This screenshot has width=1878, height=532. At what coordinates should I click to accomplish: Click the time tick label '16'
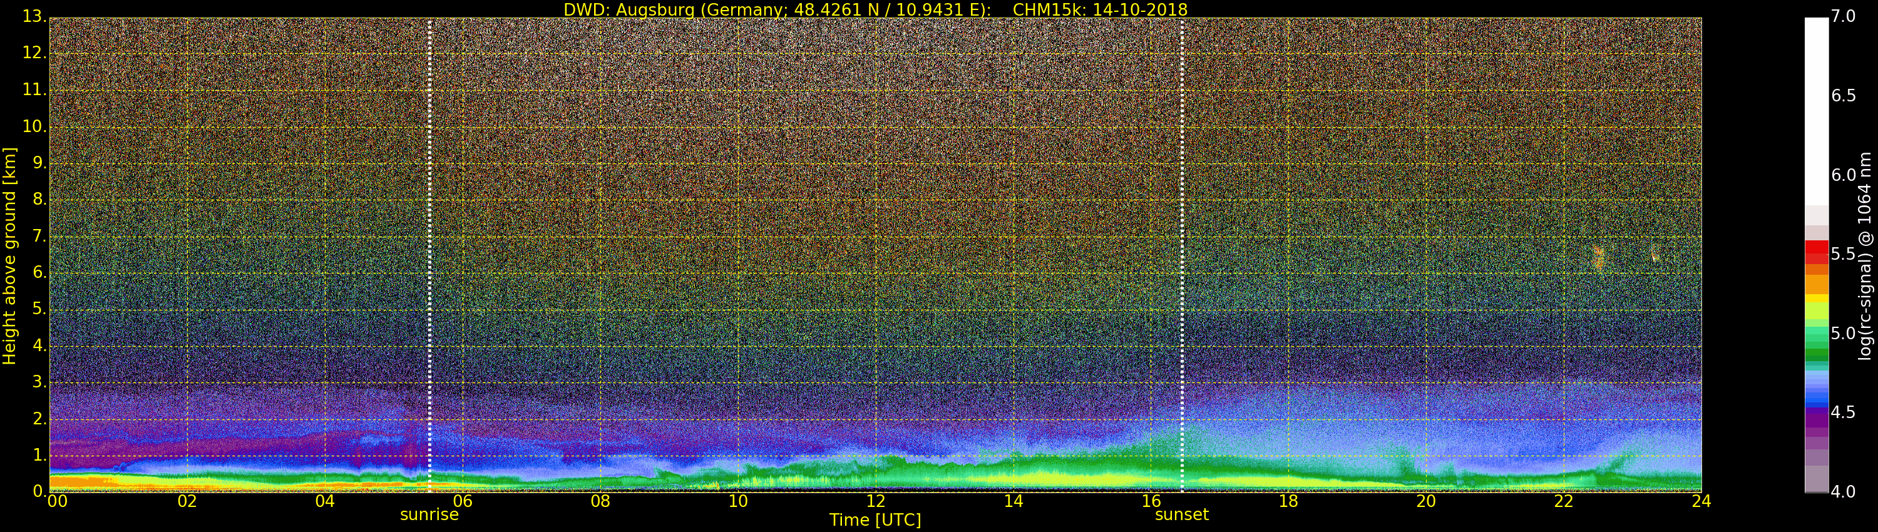click(1151, 501)
